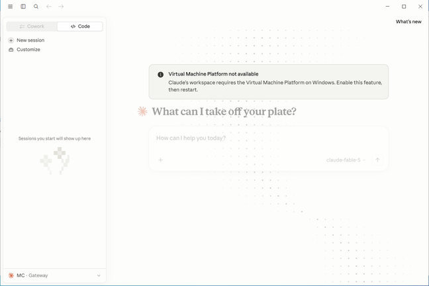429x286 pixels.
Task: Click the plus attachment icon
Action: click(x=161, y=160)
